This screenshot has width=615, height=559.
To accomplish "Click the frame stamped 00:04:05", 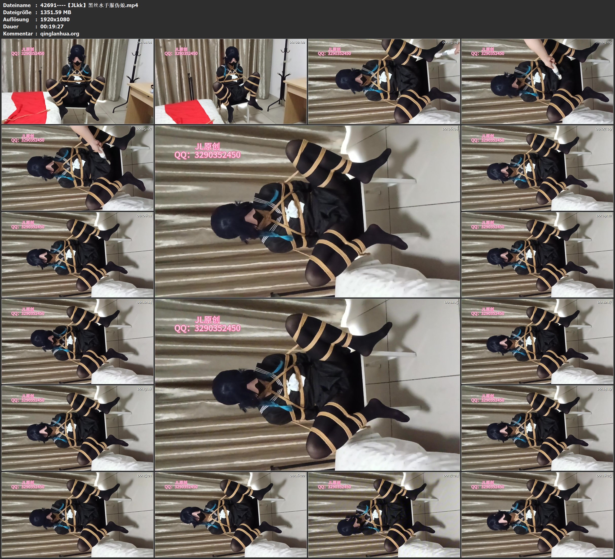I will coord(537,81).
